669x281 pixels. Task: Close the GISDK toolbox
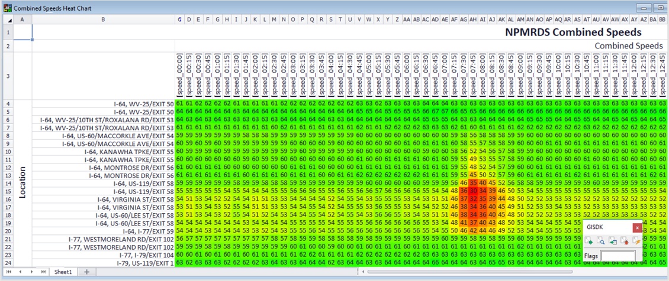pyautogui.click(x=637, y=228)
